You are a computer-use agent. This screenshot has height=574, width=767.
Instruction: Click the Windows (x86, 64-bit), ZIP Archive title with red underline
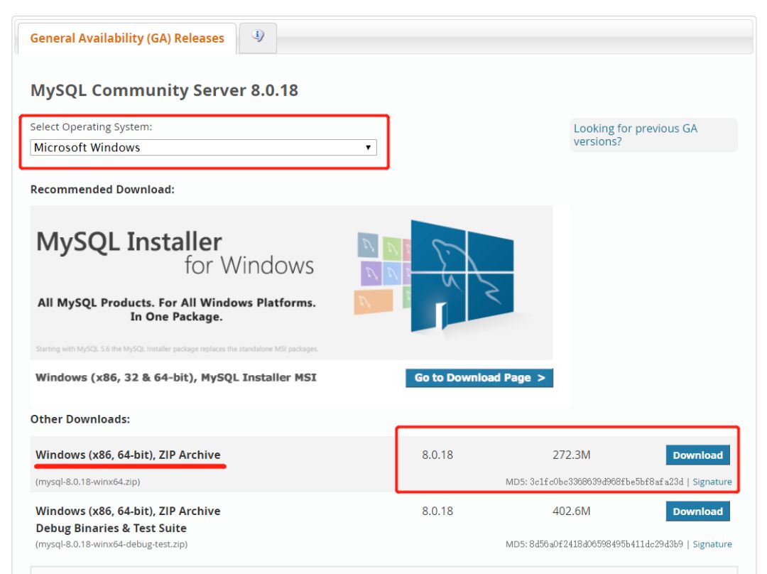click(x=128, y=455)
